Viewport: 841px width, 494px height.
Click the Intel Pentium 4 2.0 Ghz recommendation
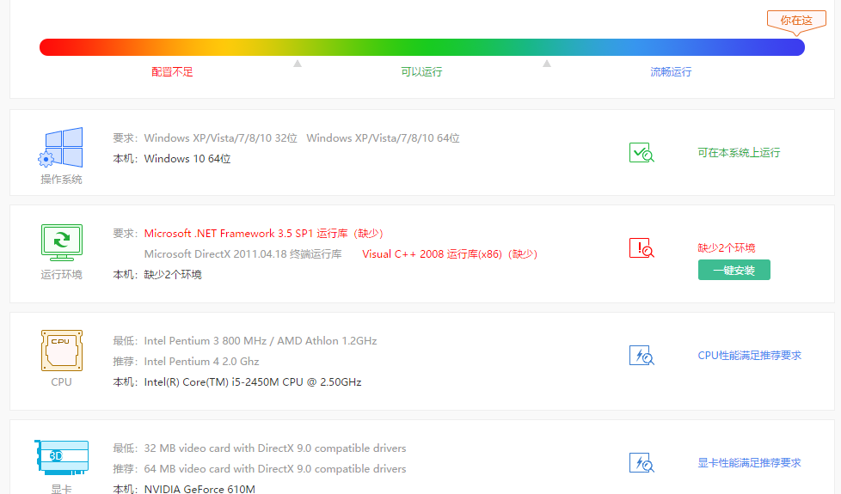(202, 362)
